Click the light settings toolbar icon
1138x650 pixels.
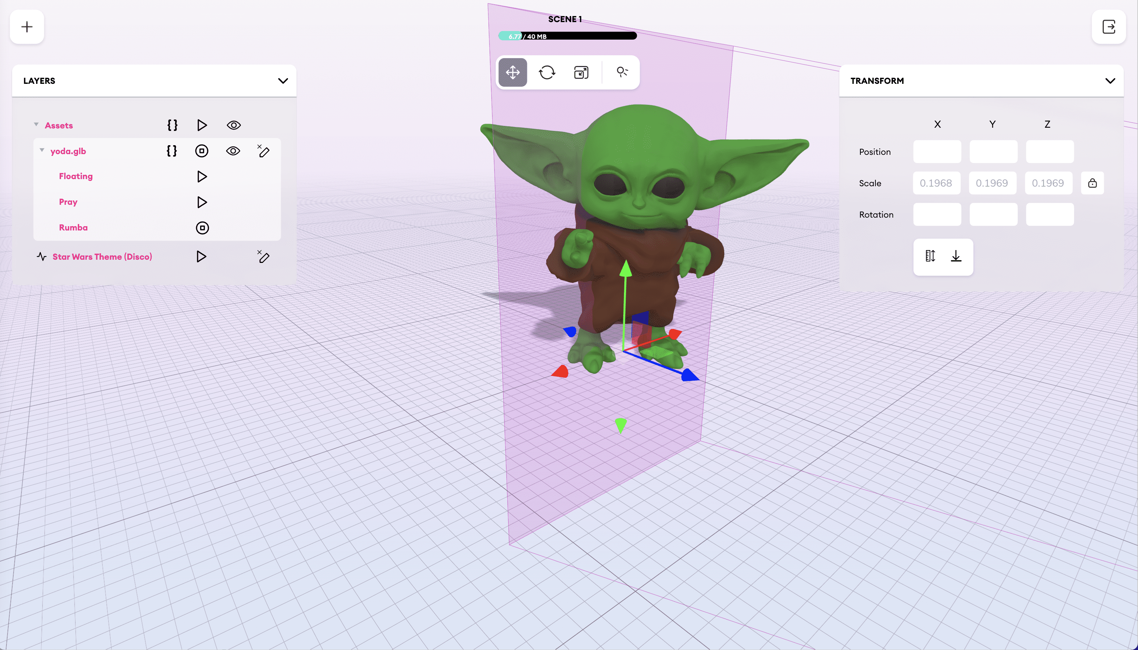click(622, 72)
